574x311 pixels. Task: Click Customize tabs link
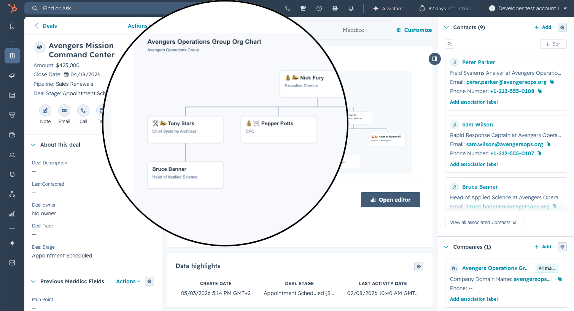(414, 30)
